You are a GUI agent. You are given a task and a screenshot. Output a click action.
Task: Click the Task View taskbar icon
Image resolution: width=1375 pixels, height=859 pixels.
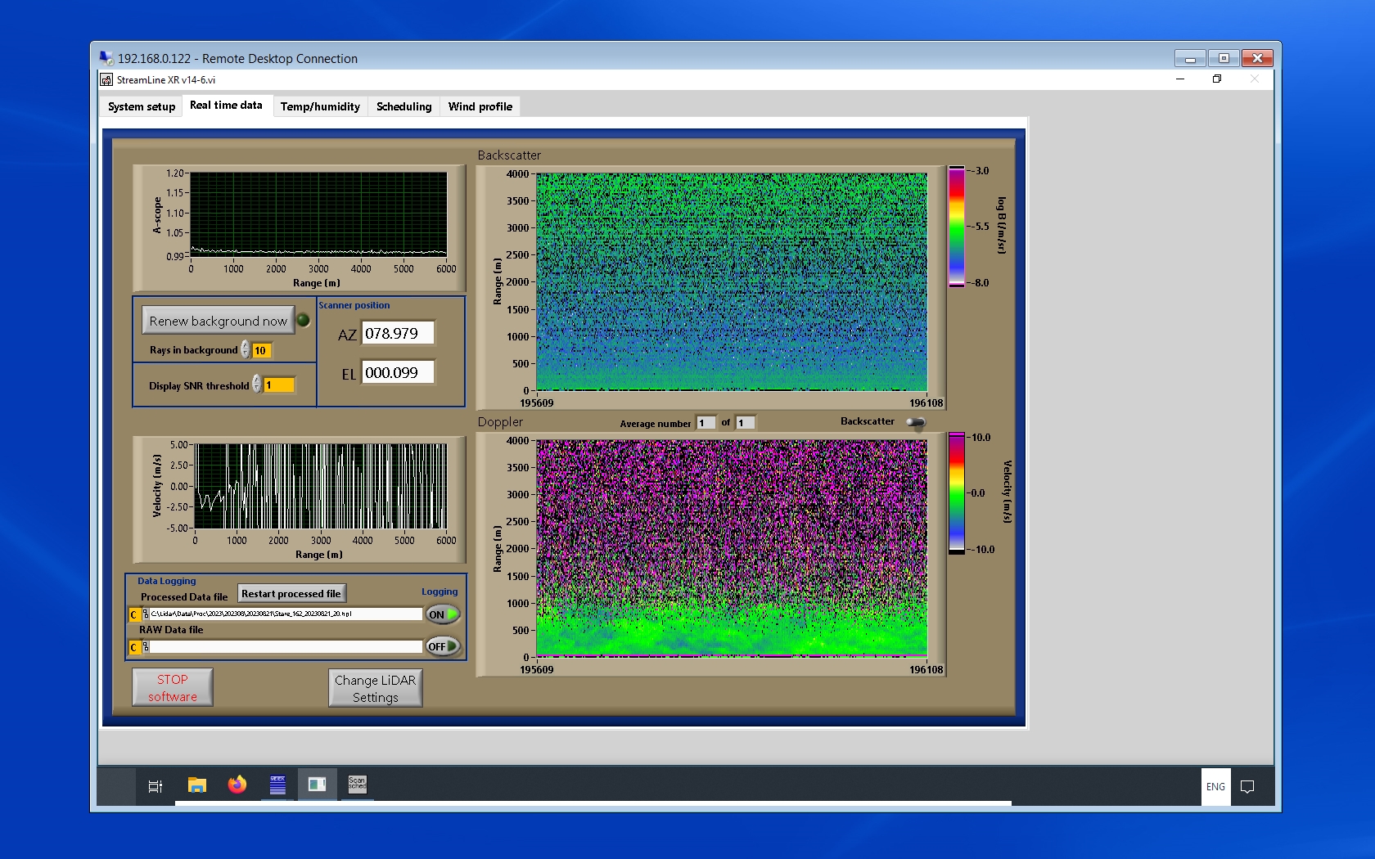[155, 786]
